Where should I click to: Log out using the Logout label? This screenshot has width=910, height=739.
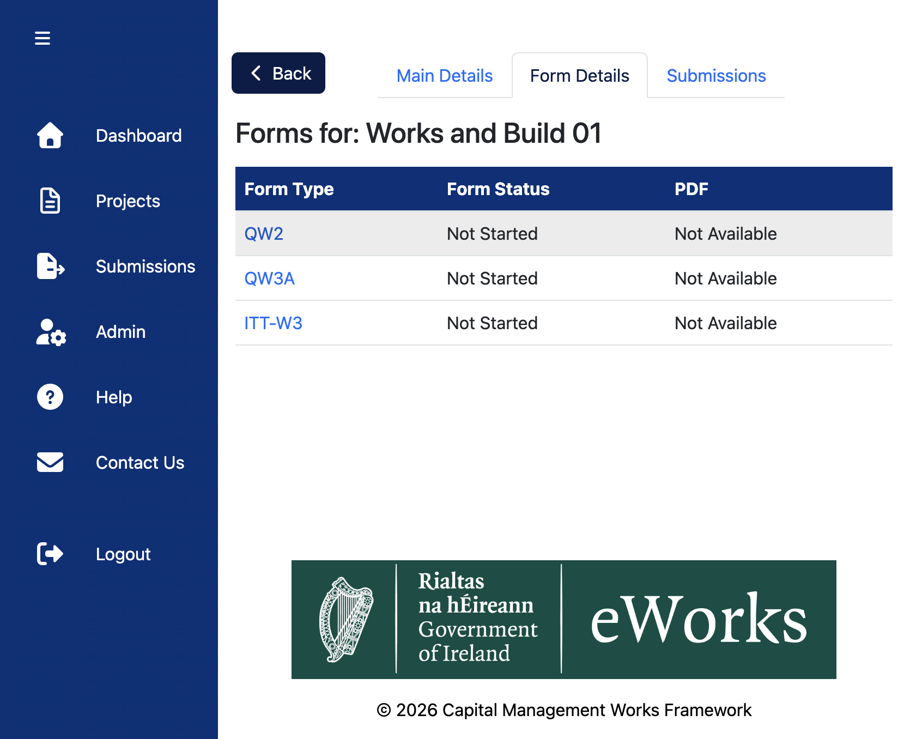click(x=123, y=554)
